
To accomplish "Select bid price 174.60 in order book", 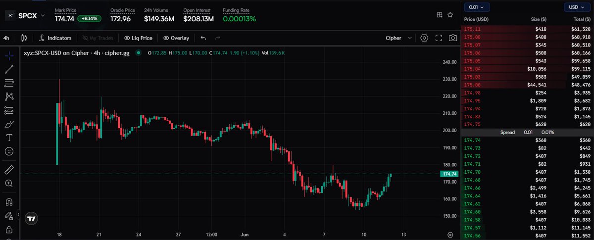I will point(472,211).
